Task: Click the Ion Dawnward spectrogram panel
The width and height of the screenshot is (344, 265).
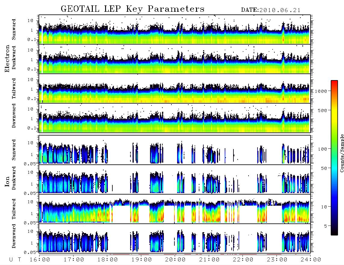Action: 175,238
